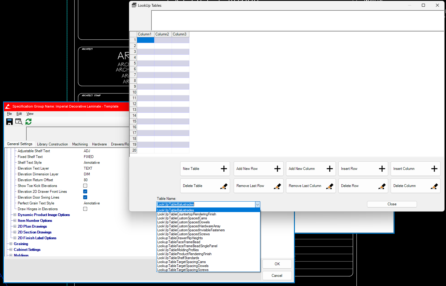
Task: Switch to Library Construction tab
Action: (52, 144)
